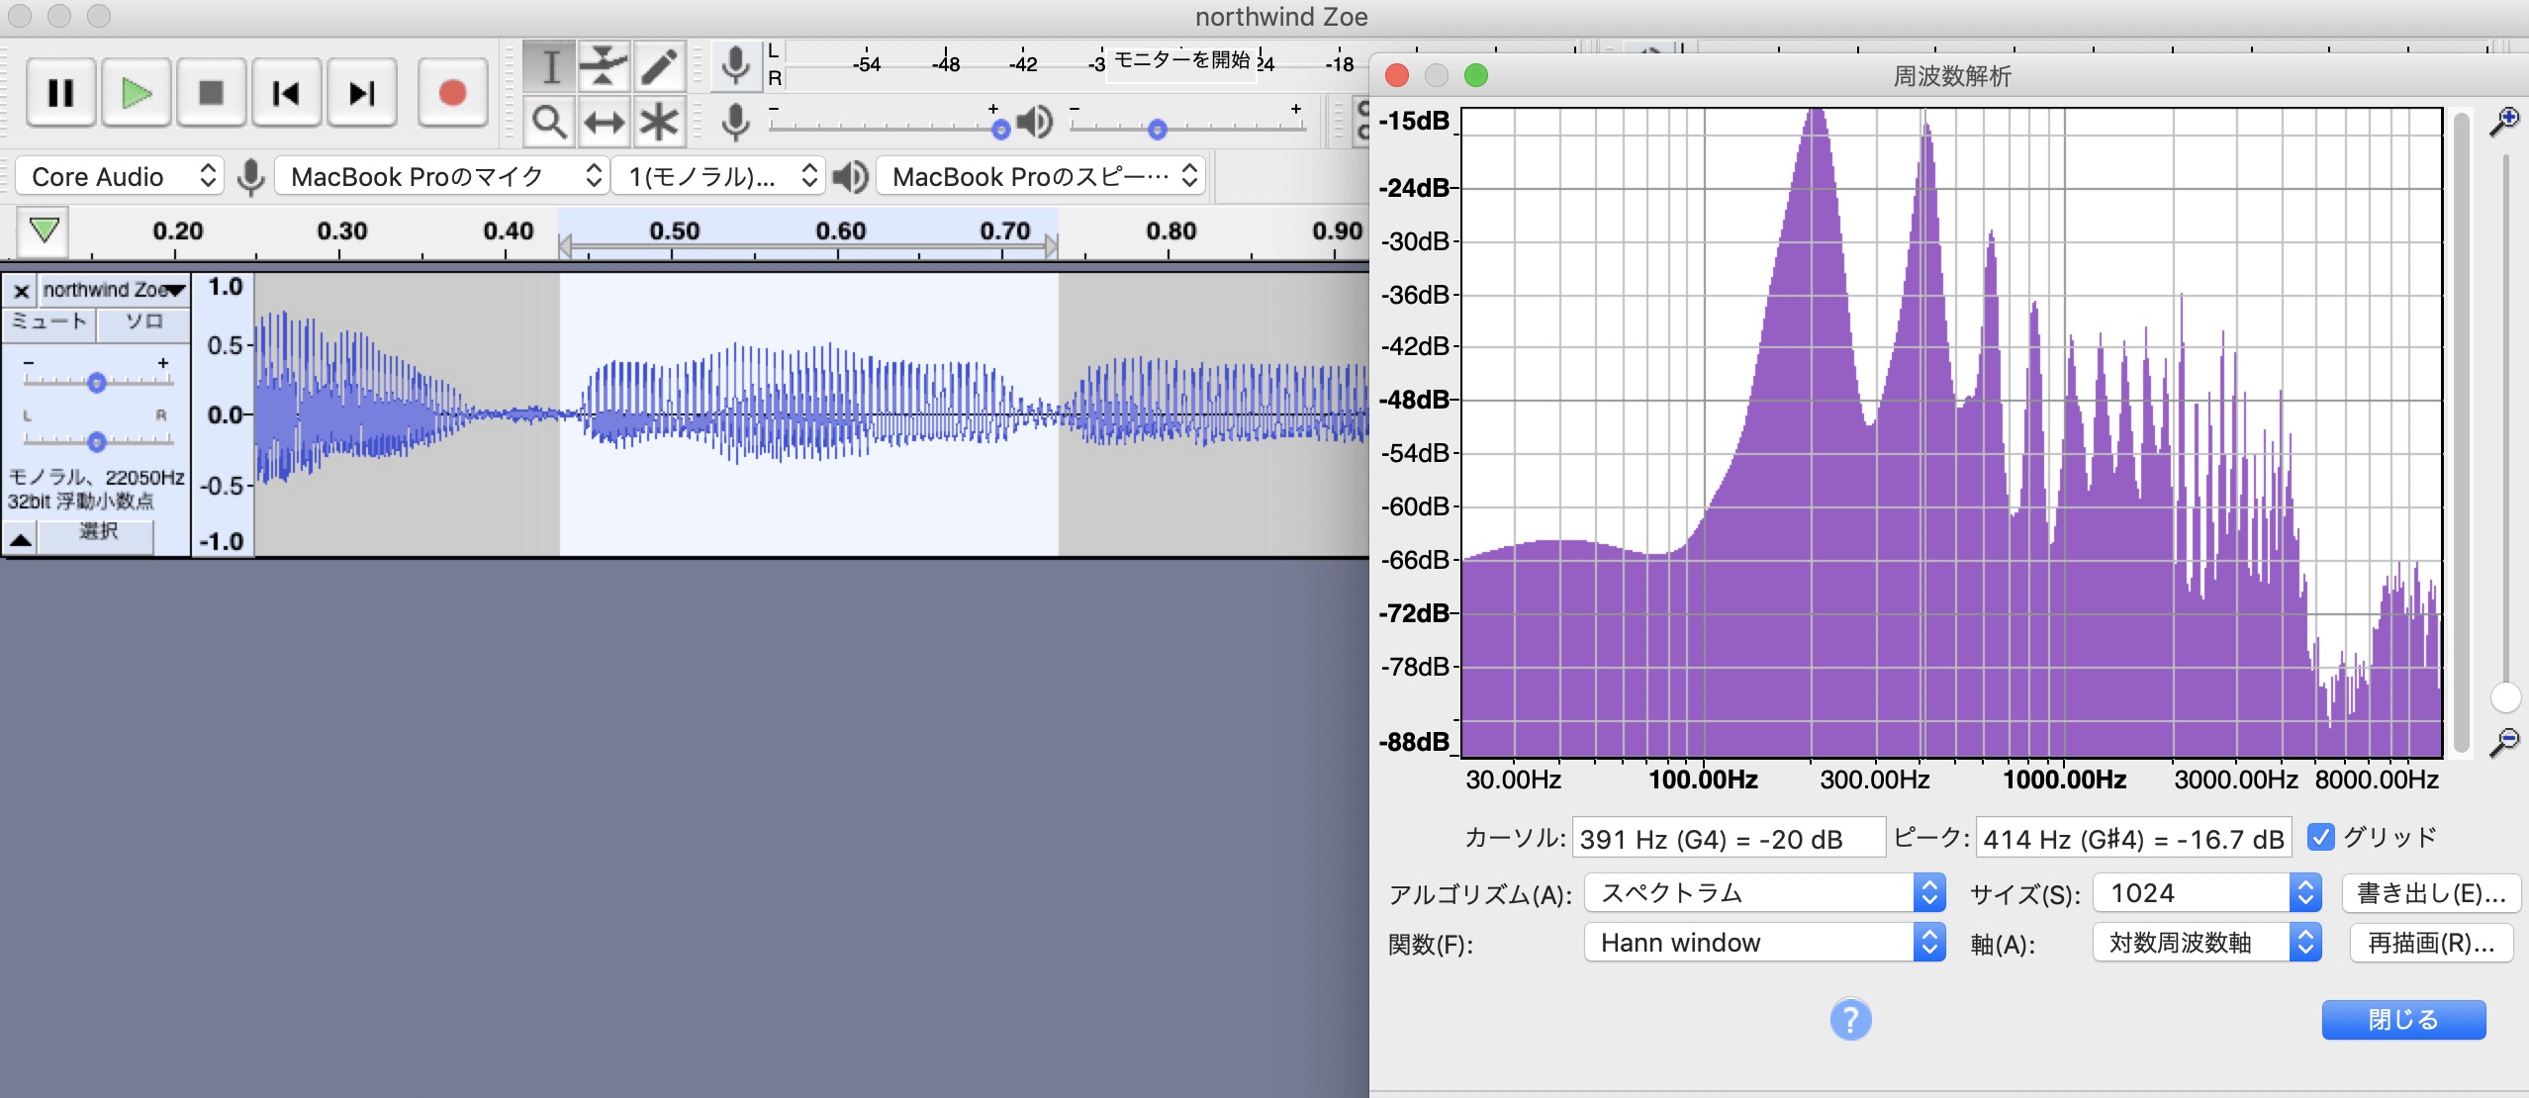
Task: Open the 軸 対数周波数軸 dropdown
Action: pyautogui.click(x=2206, y=943)
